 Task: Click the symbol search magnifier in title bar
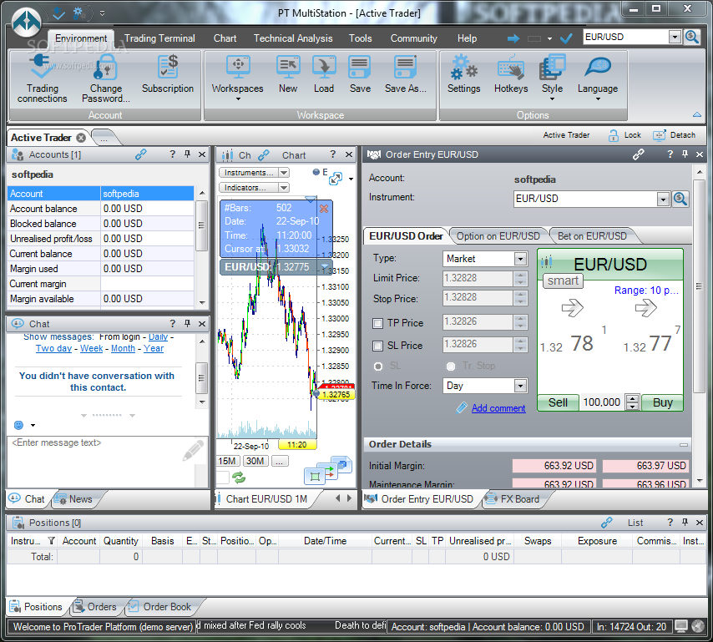(x=692, y=37)
